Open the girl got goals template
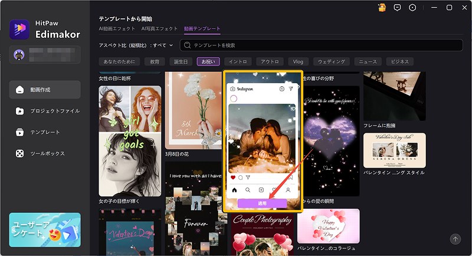This screenshot has height=256, width=472. point(130,141)
